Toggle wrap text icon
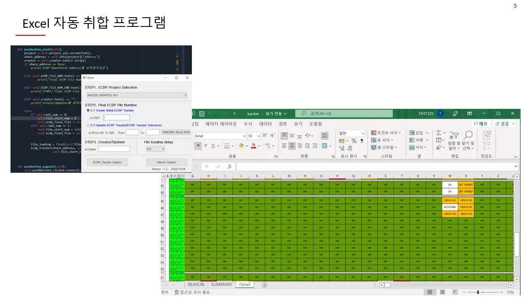521x298 pixels. tap(324, 135)
